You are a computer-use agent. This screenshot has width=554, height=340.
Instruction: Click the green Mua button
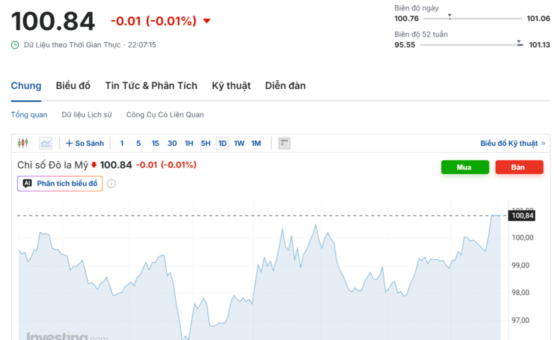[x=465, y=167]
